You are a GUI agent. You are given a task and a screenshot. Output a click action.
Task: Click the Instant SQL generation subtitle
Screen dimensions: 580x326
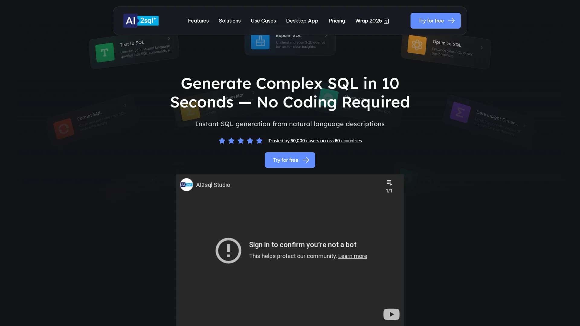pos(290,124)
